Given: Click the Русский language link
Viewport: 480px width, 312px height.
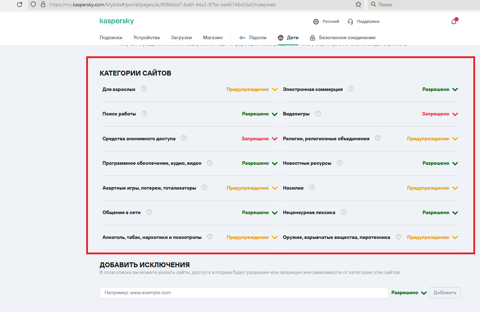Looking at the screenshot, I should point(331,21).
